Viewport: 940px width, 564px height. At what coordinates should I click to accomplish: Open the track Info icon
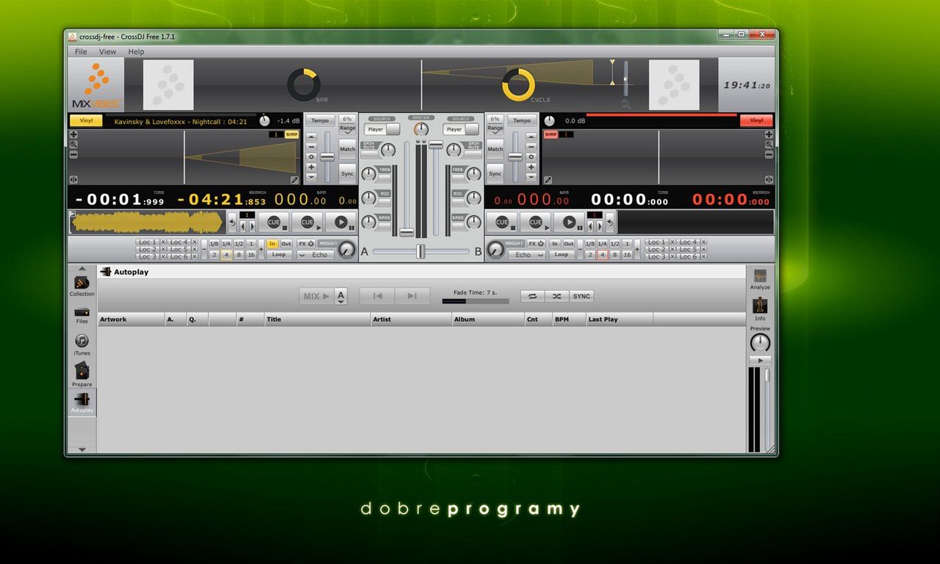[760, 306]
